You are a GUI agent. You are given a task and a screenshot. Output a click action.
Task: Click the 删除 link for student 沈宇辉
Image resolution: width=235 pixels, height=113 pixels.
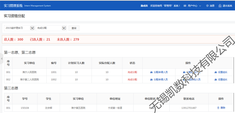(x=223, y=108)
